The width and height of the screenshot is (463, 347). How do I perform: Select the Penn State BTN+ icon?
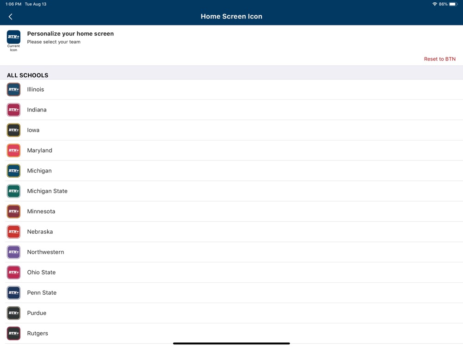tap(13, 293)
